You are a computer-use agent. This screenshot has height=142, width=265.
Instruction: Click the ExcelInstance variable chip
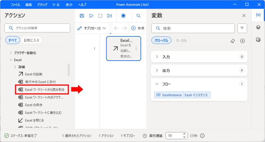pyautogui.click(x=183, y=95)
